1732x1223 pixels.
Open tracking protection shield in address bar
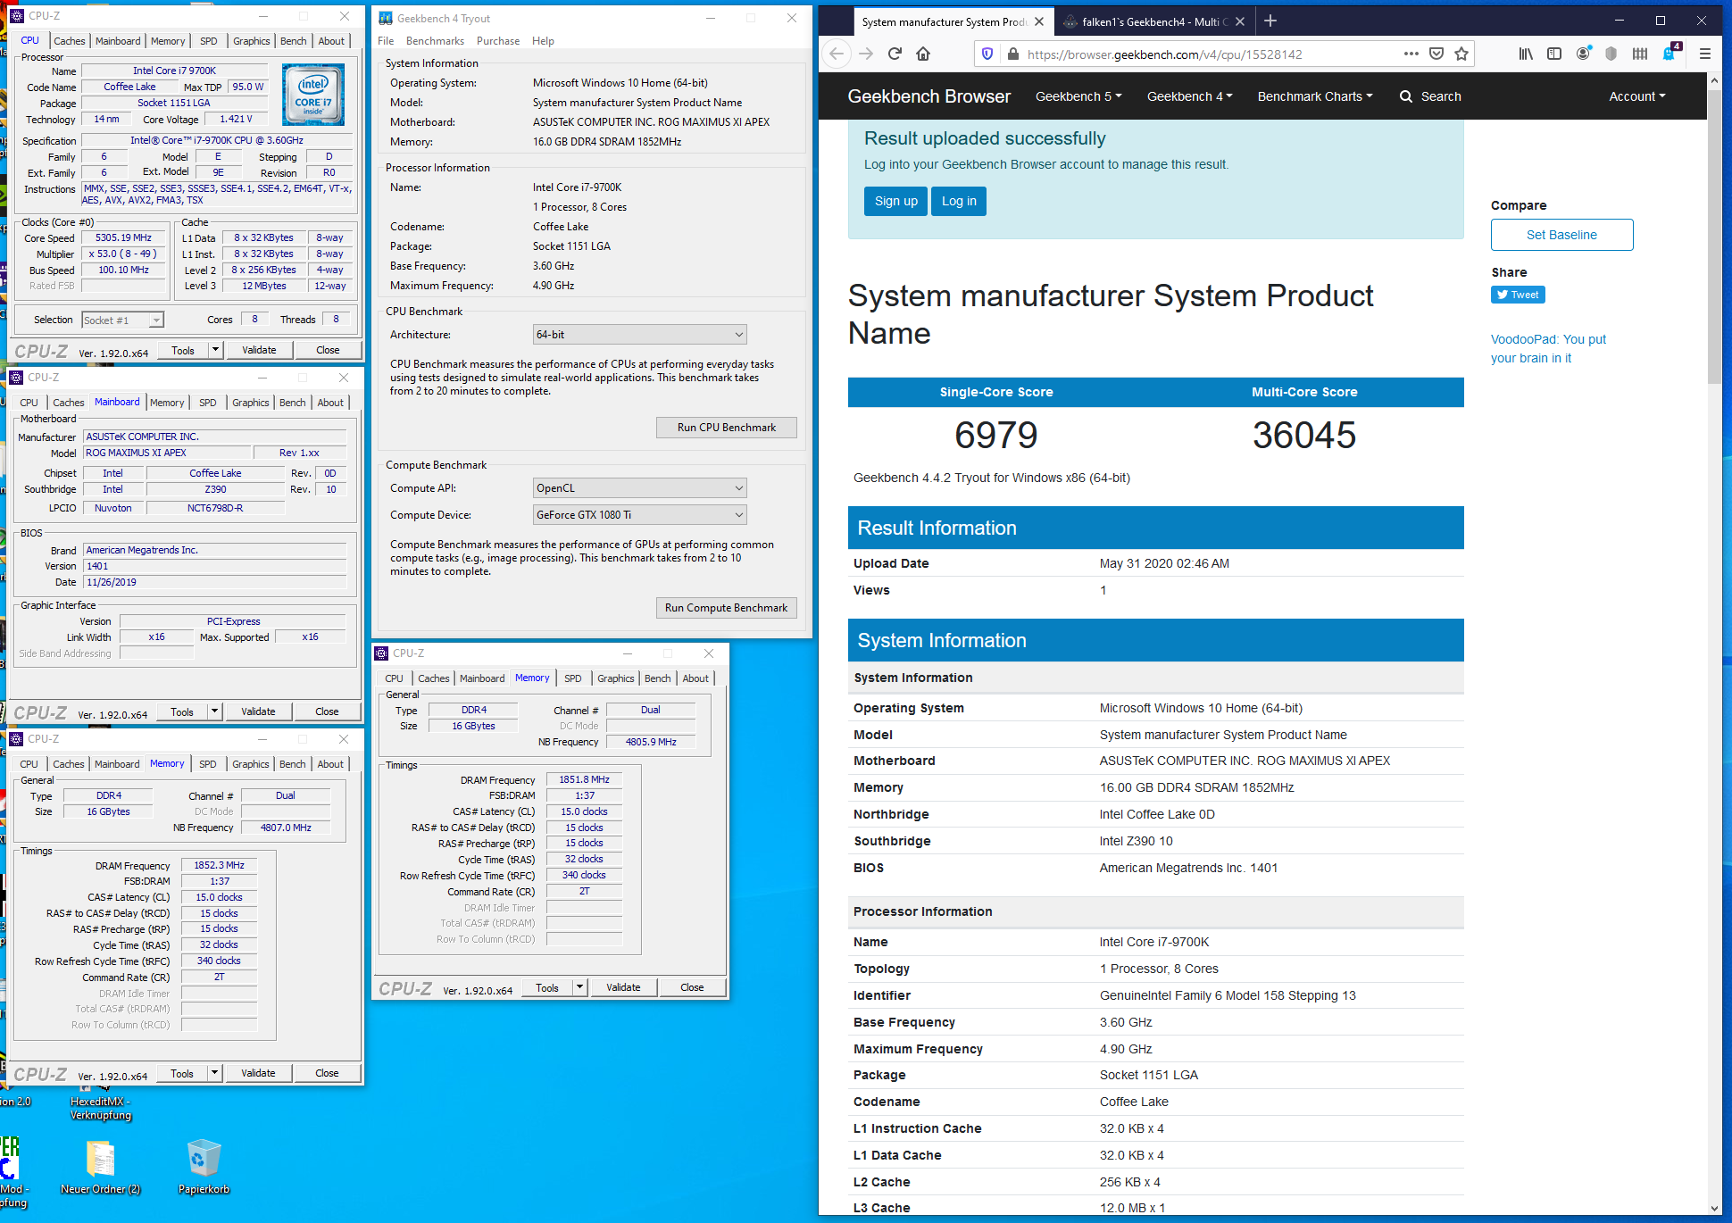987,54
